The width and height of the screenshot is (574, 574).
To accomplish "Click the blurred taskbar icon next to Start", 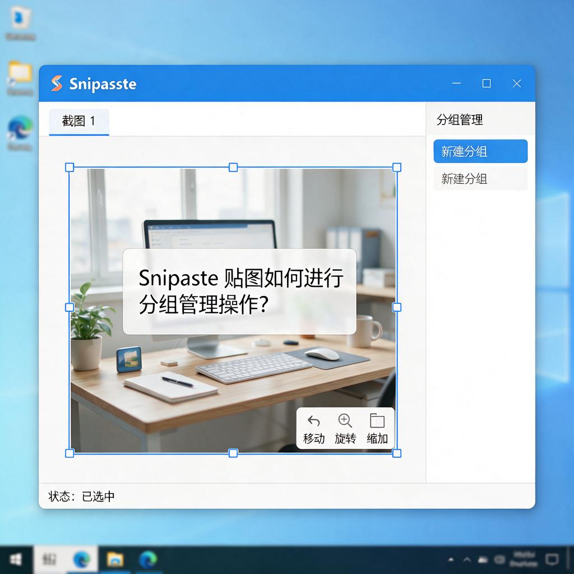I will [x=49, y=559].
